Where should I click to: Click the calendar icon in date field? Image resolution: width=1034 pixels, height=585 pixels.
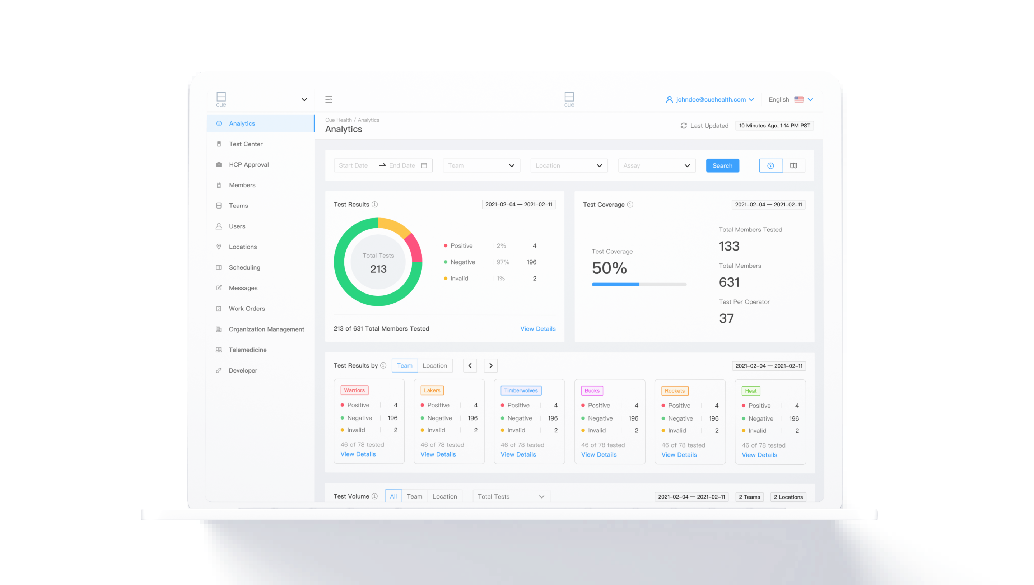424,165
